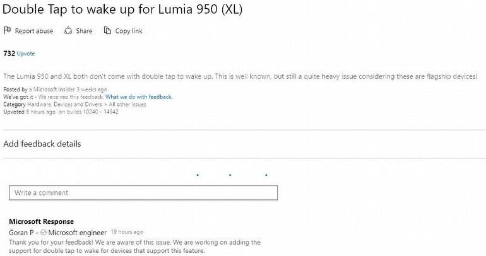Screen dimensions: 486x256
Task: Focus the 'Write a comment' field
Action: click(143, 192)
